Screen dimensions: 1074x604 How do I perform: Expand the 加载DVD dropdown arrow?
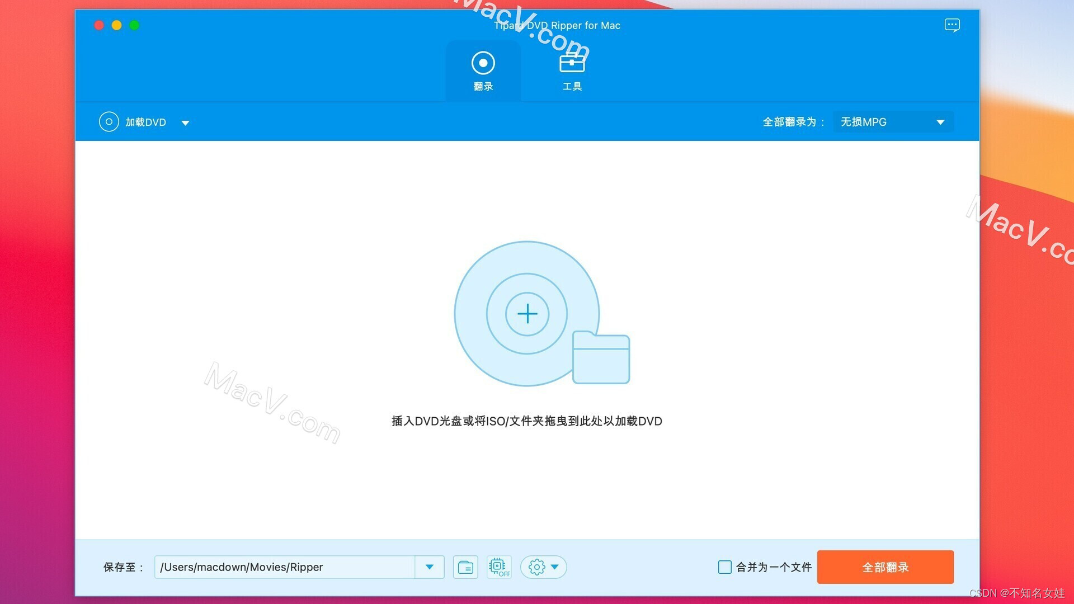point(186,122)
